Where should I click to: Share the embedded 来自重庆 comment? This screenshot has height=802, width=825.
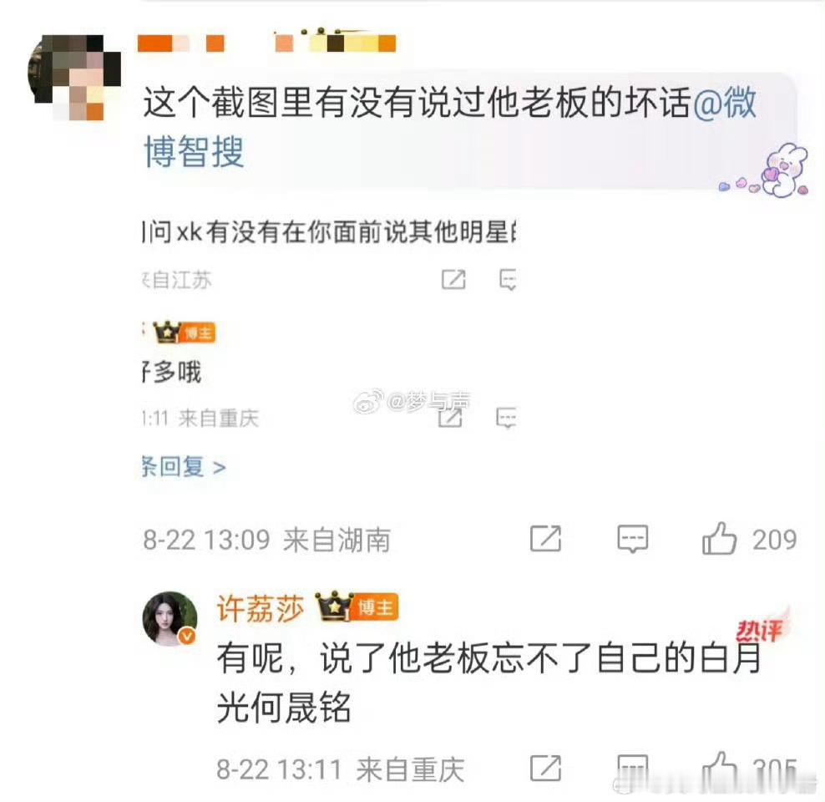[450, 419]
